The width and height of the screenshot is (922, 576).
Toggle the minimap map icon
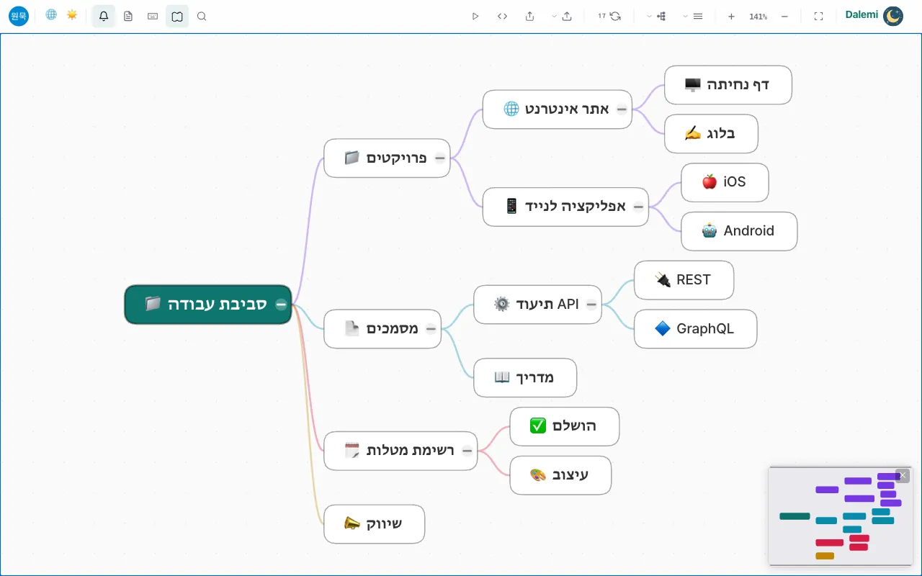177,16
